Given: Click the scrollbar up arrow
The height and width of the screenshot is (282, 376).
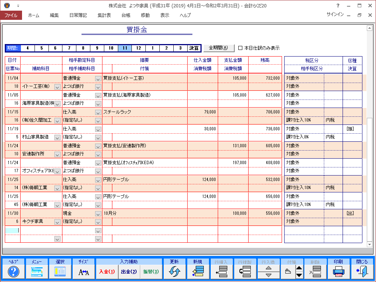Looking at the screenshot, I should click(x=369, y=28).
